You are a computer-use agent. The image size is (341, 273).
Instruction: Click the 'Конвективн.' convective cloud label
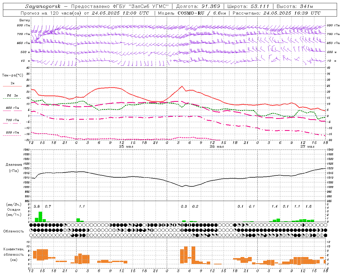pyautogui.click(x=14, y=249)
